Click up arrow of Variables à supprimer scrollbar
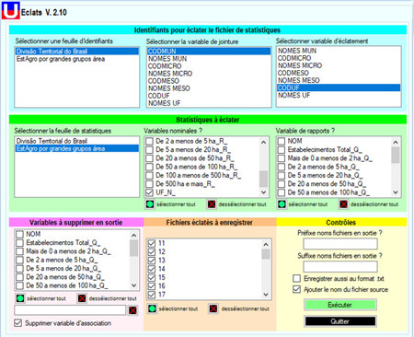This screenshot has height=337, width=414. pos(133,236)
